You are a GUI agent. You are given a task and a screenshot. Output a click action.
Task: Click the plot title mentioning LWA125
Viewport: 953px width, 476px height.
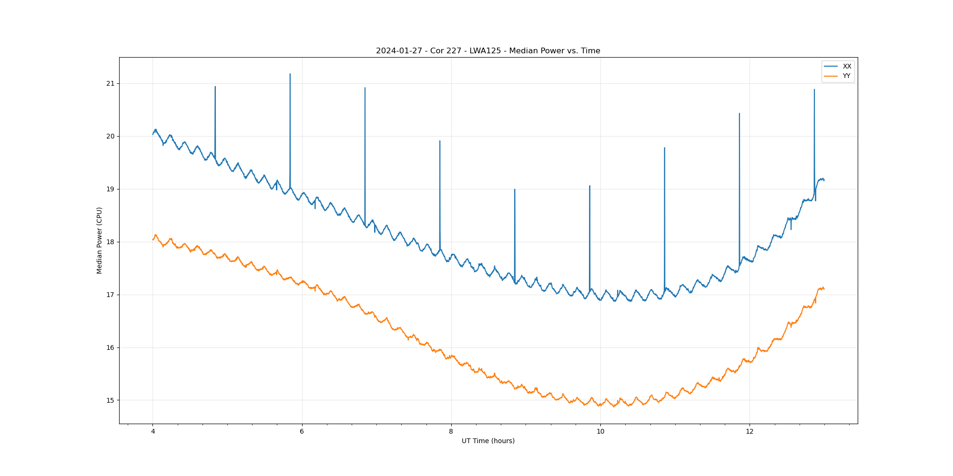(x=487, y=51)
